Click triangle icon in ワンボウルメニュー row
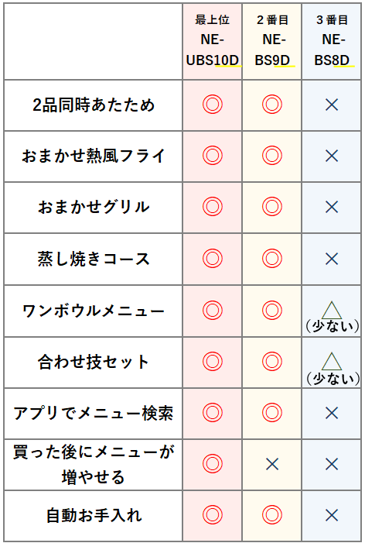Viewport: 365px width, 543px height. click(x=332, y=310)
